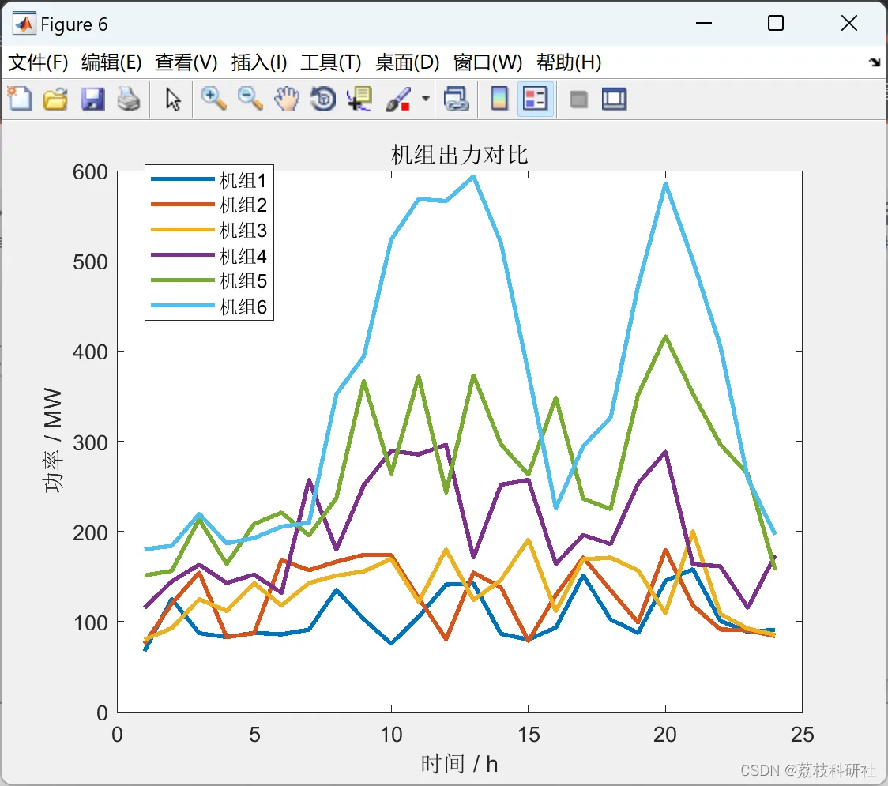Open a file using folder icon
Screen dimensions: 888x786
(x=55, y=99)
